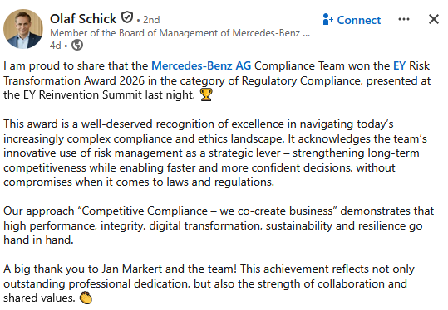Click the Olaf Schick name link
The height and width of the screenshot is (310, 448).
83,19
